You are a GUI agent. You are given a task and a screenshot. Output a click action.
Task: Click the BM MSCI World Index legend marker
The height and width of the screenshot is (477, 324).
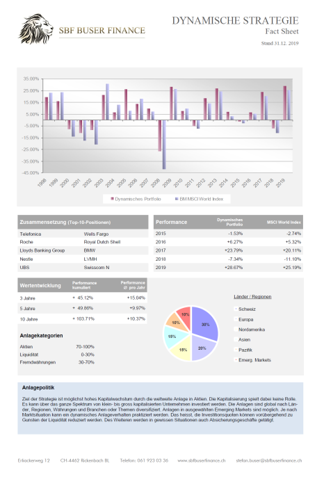[x=177, y=199]
